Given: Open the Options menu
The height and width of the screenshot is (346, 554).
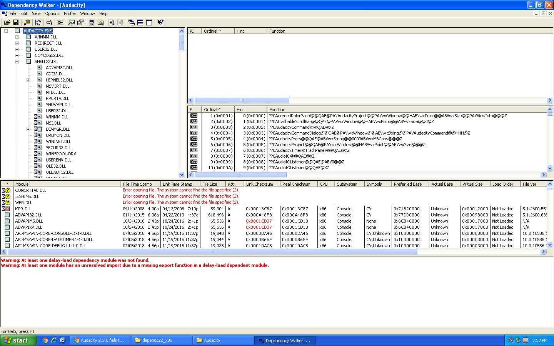Looking at the screenshot, I should pyautogui.click(x=52, y=13).
